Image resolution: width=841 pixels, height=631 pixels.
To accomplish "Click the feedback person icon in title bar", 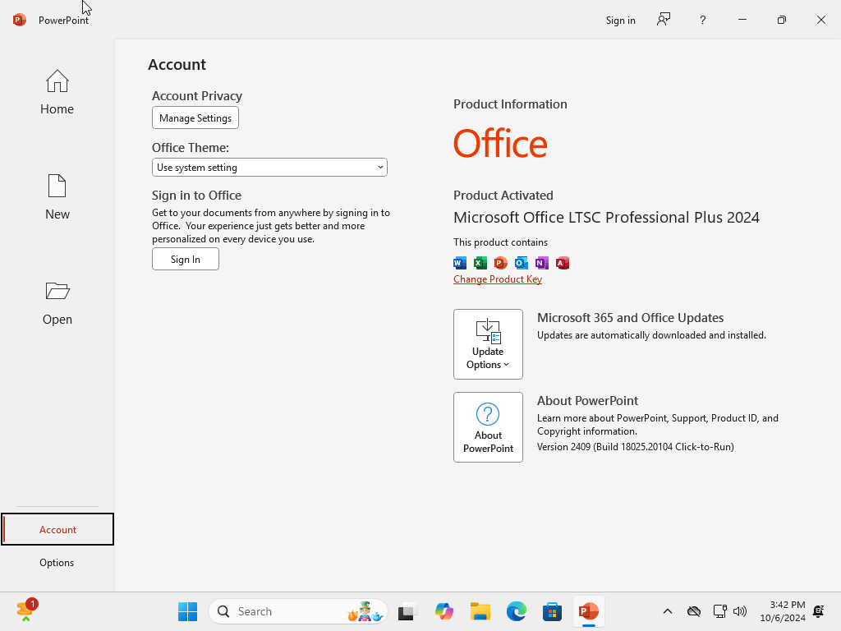I will [x=664, y=20].
